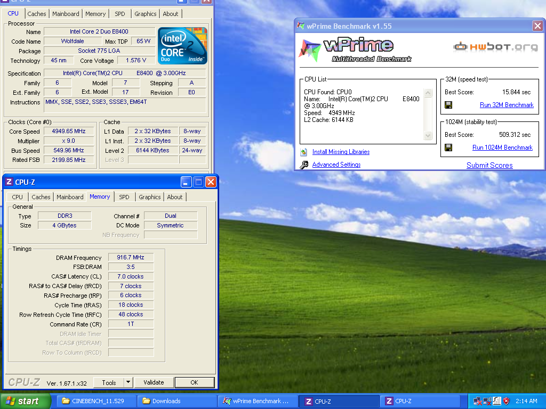546x409 pixels.
Task: Open Memory tab in back CPU-Z window
Action: [95, 14]
